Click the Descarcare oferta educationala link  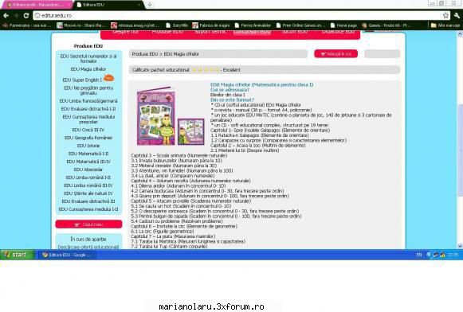[x=88, y=247]
